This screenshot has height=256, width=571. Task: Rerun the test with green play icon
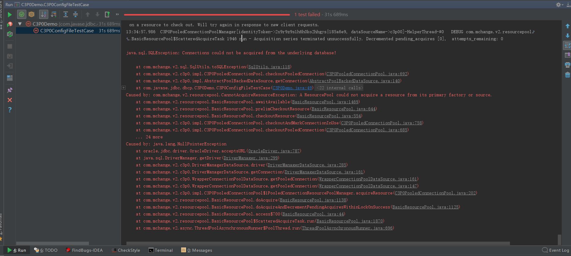(x=9, y=14)
